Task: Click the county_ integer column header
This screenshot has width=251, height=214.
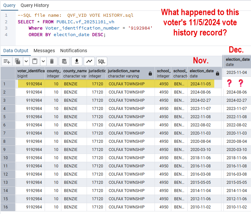Action: pyautogui.click(x=53, y=74)
